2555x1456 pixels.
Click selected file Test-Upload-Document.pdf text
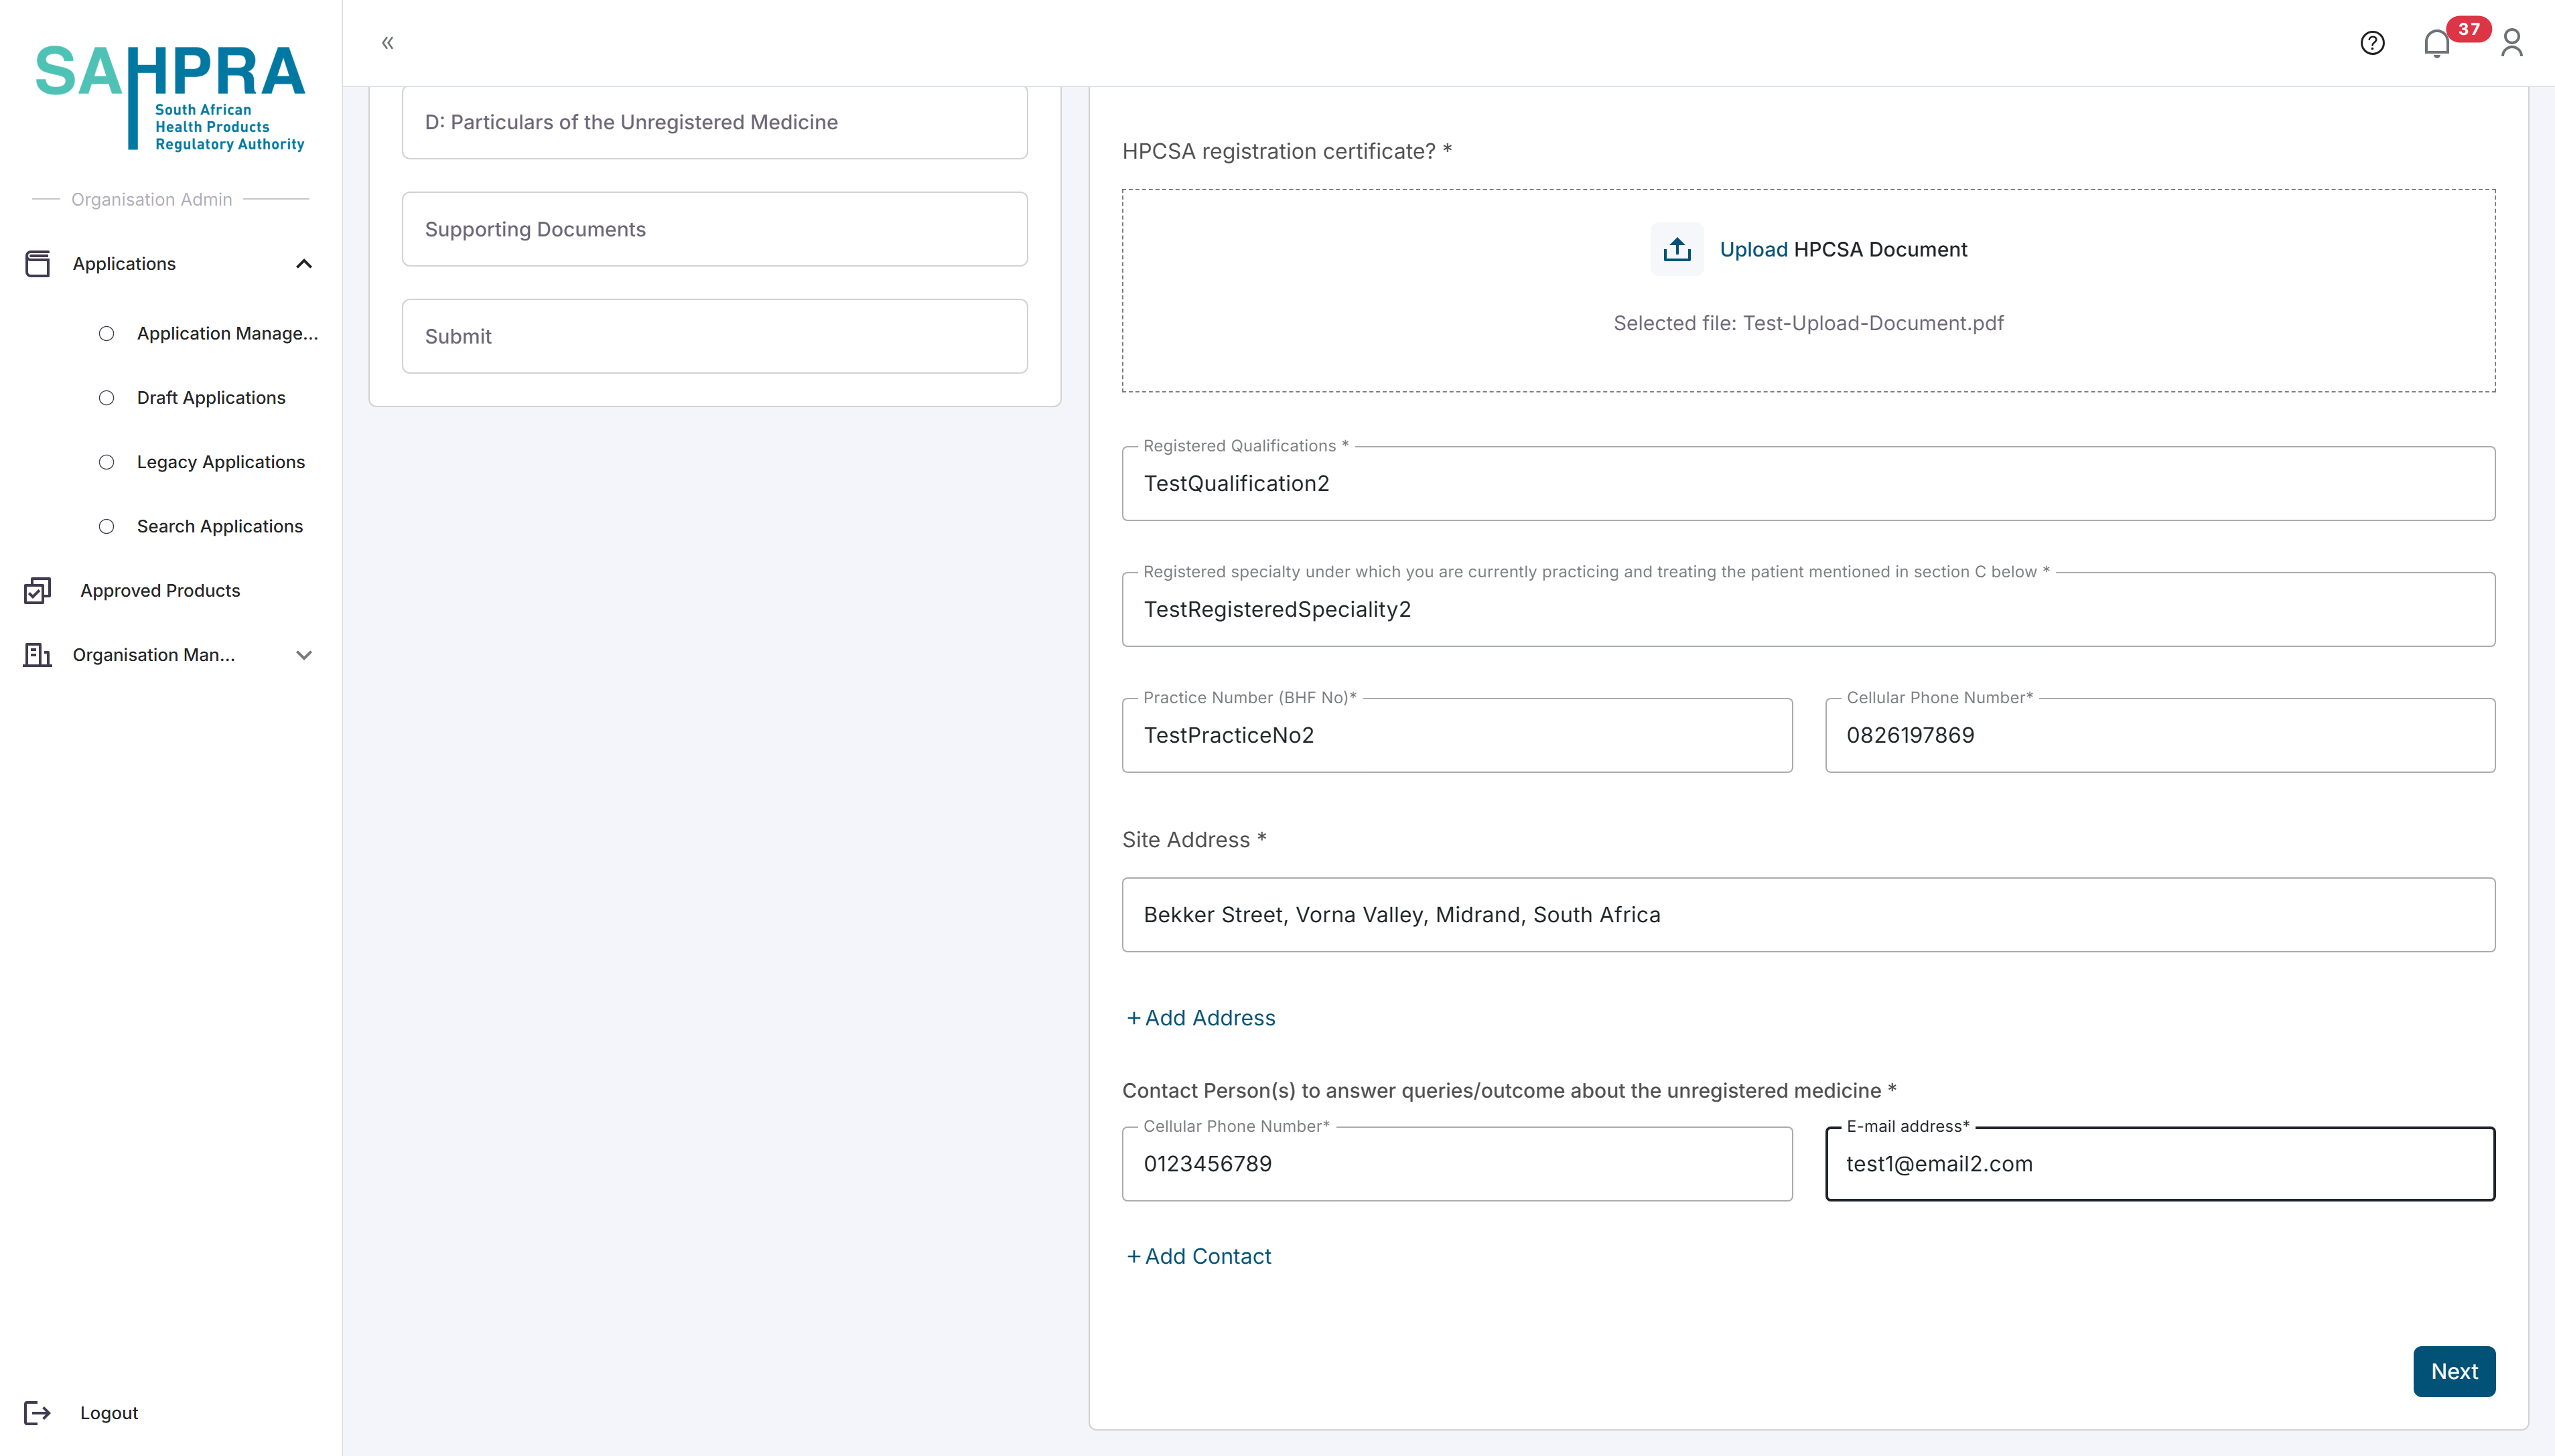coord(1808,323)
